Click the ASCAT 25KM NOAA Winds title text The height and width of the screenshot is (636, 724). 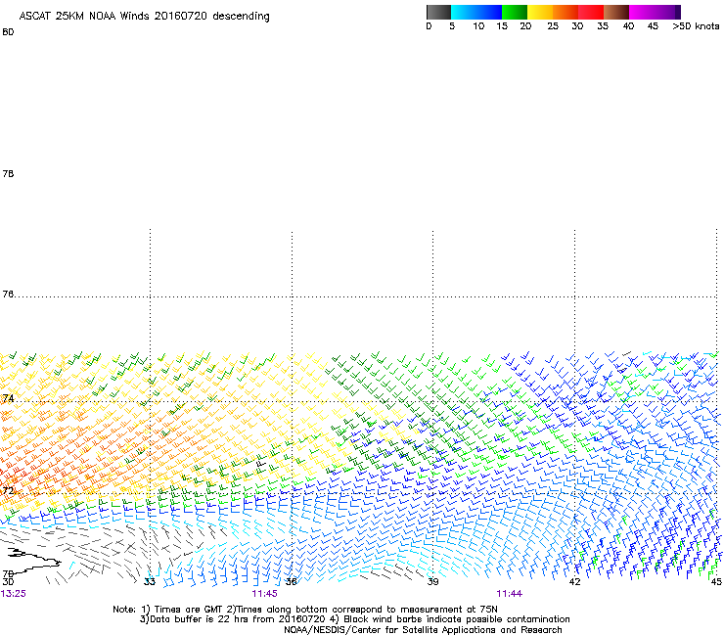pos(144,17)
